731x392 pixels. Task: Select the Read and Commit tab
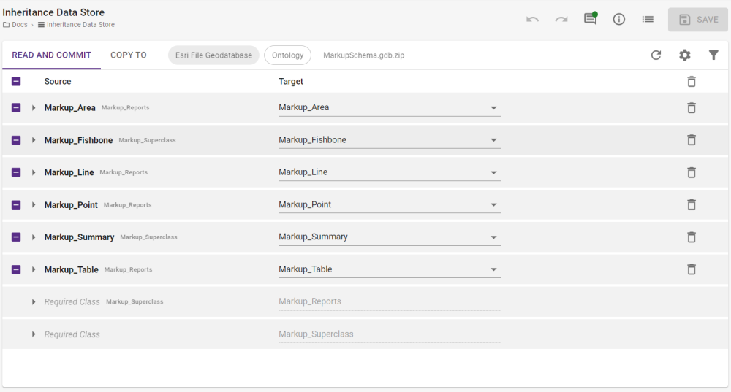coord(51,55)
